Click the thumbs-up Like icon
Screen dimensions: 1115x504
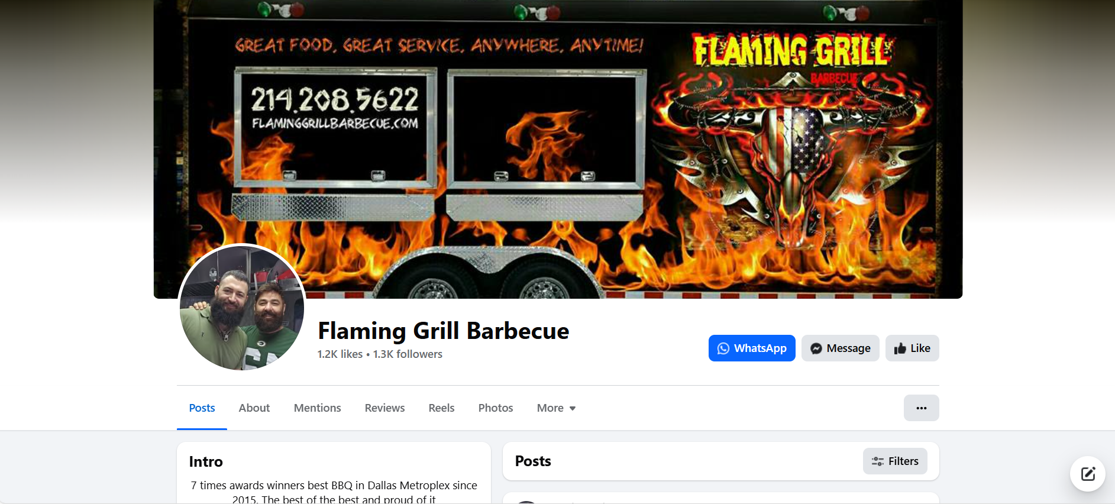[x=900, y=348]
